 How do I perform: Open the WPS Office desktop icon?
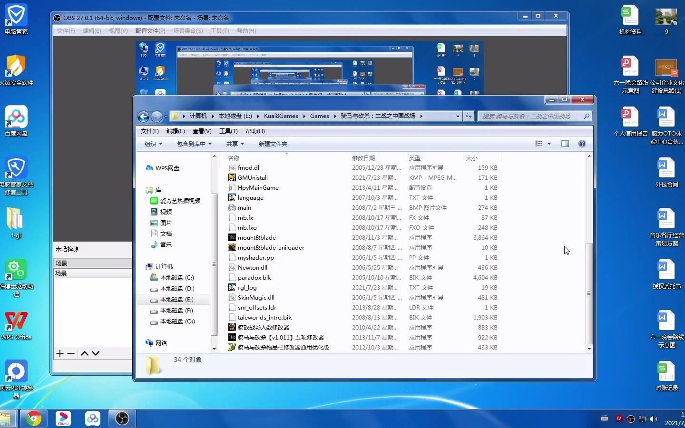point(16,325)
